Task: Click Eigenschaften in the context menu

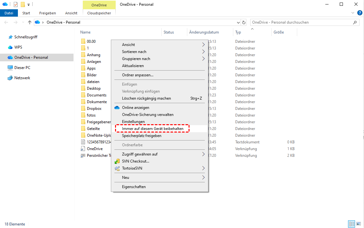Action: [134, 187]
